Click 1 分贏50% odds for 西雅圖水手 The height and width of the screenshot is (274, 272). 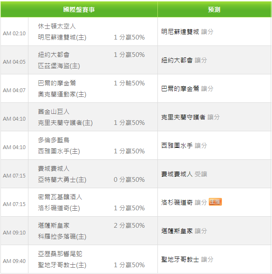(x=129, y=151)
